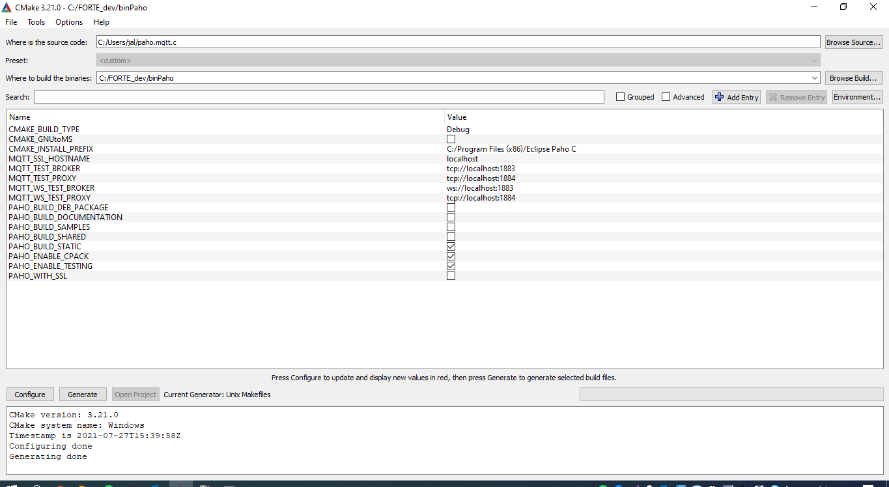889x487 pixels.
Task: Select PAHO_BUILD_STATIC entry name
Action: point(45,247)
